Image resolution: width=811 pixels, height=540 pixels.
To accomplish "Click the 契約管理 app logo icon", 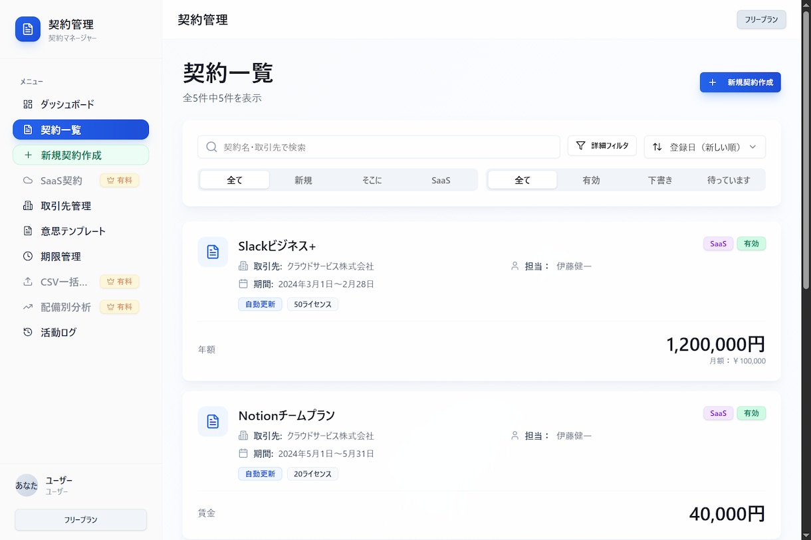I will pos(28,29).
